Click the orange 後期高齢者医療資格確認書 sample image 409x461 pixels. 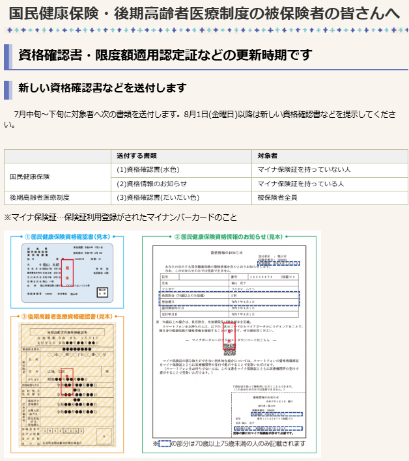coord(67,385)
